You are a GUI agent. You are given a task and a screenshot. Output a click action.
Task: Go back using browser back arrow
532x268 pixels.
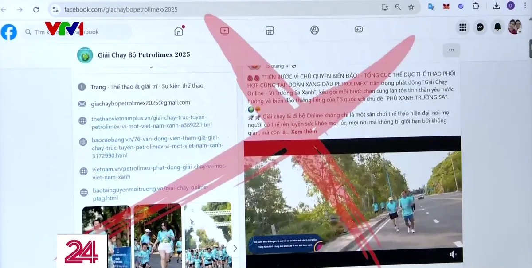coord(3,9)
